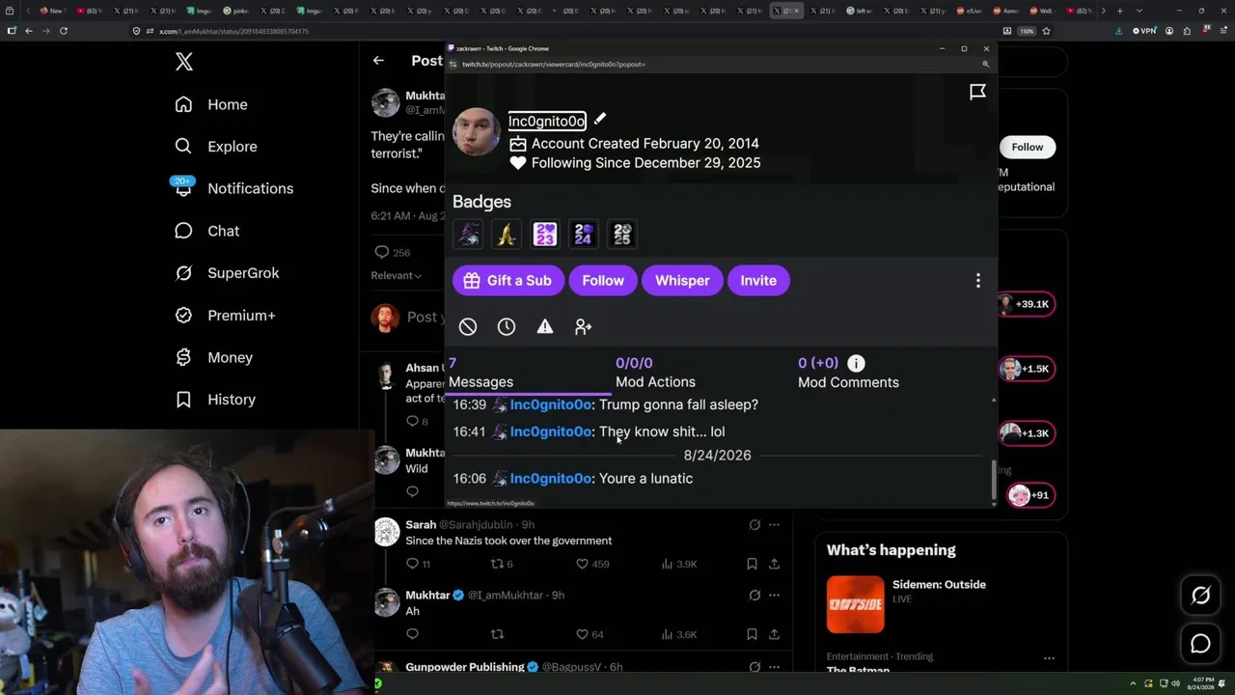Click the 2024 badge in Badges

tap(584, 234)
